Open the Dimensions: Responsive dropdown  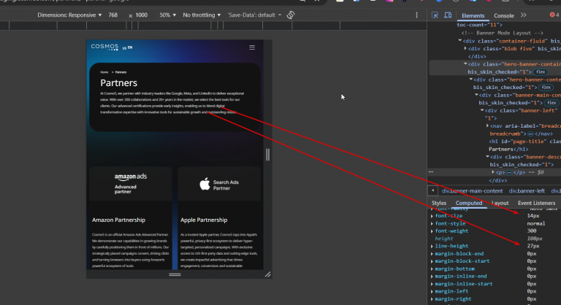pyautogui.click(x=69, y=15)
